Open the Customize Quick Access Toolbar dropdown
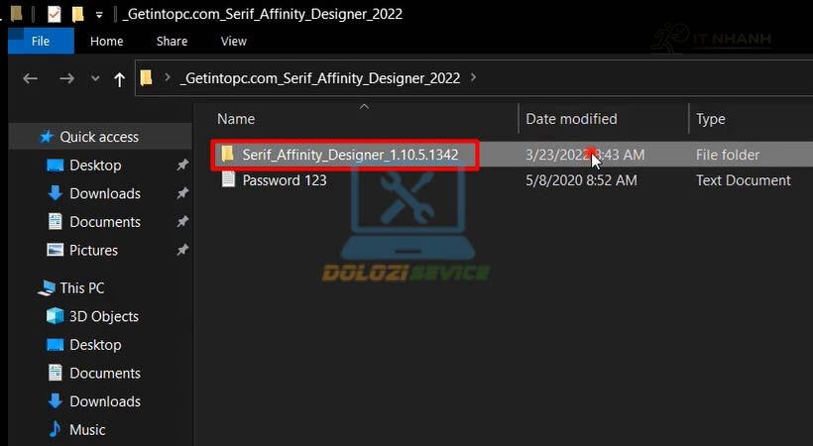Image resolution: width=813 pixels, height=446 pixels. pyautogui.click(x=99, y=15)
